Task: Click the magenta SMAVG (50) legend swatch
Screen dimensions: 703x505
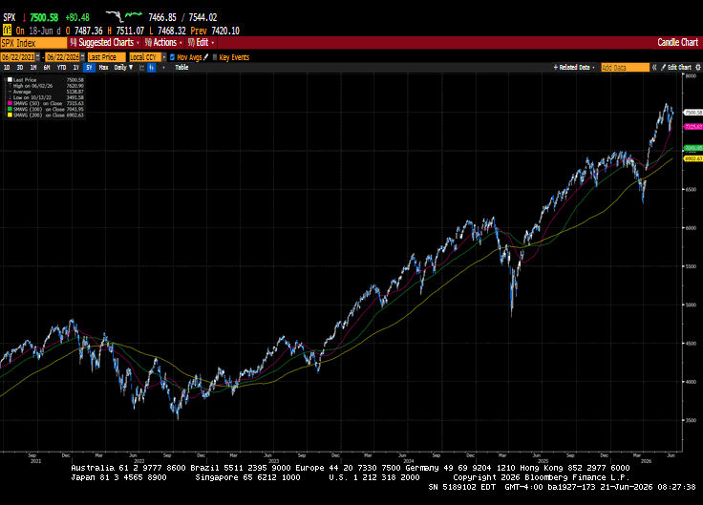Action: click(10, 103)
